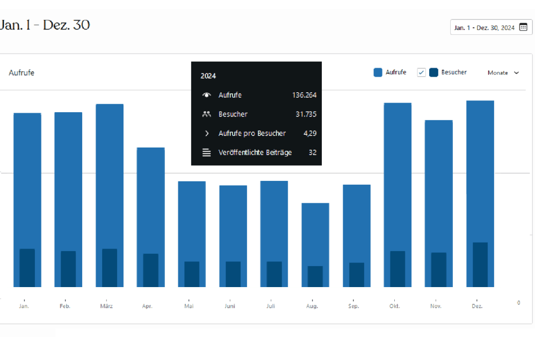
Task: Click the Aufrufe label in the legend
Action: point(396,72)
